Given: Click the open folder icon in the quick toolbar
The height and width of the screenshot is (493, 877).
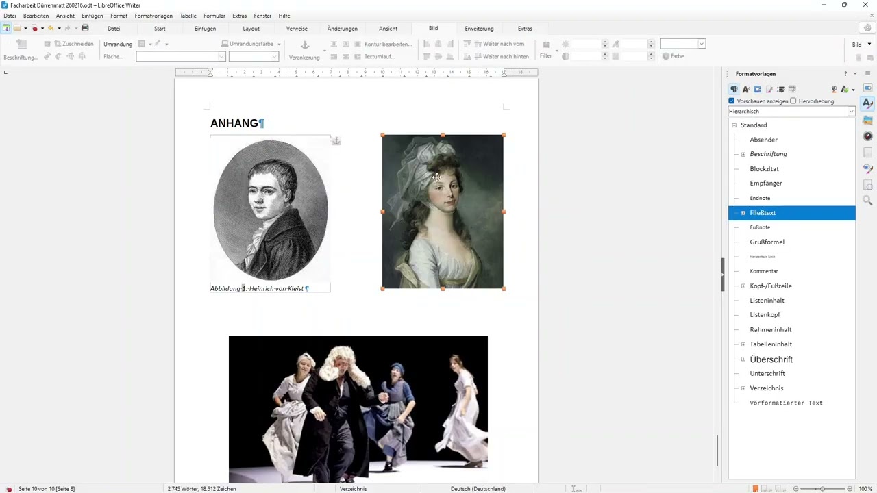Looking at the screenshot, I should pos(17,28).
